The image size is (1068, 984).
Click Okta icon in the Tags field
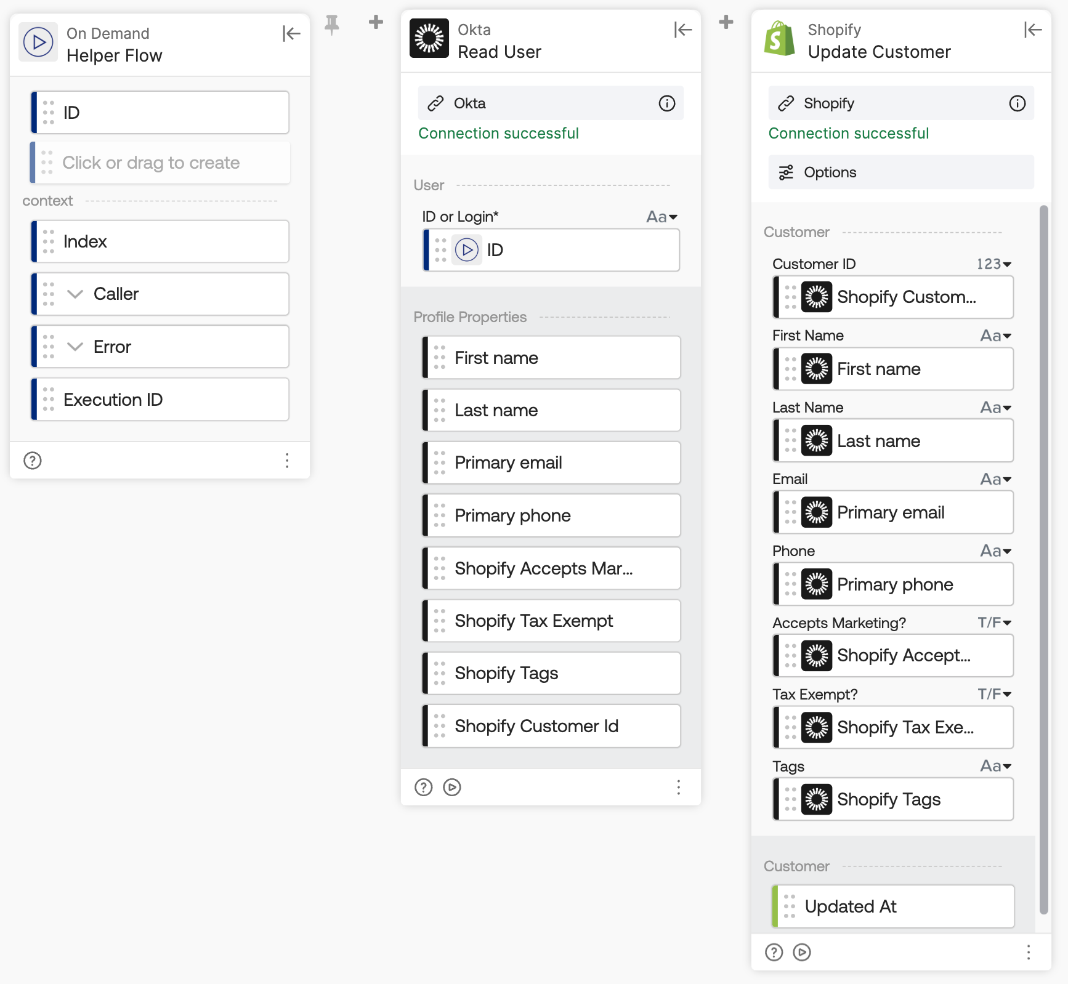[x=817, y=799]
